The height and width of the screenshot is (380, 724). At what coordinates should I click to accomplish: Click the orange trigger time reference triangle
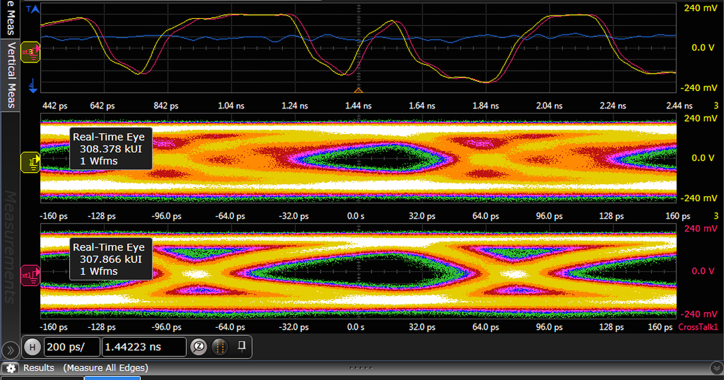click(x=359, y=90)
